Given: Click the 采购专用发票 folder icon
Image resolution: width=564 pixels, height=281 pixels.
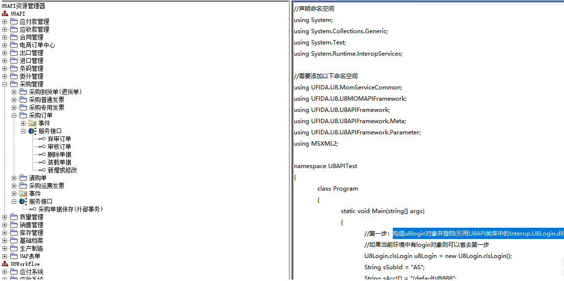Looking at the screenshot, I should (23, 108).
